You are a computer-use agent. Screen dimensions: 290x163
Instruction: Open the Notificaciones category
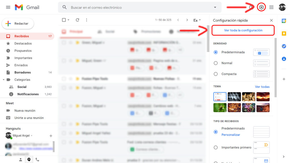[27, 94]
